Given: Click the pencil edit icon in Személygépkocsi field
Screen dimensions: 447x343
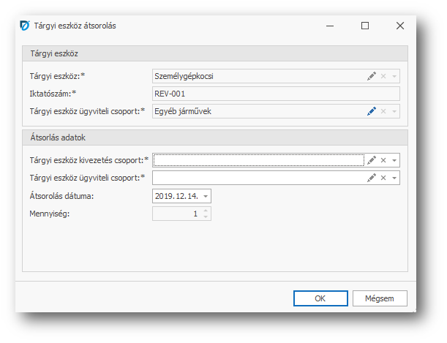Looking at the screenshot, I should [x=372, y=76].
